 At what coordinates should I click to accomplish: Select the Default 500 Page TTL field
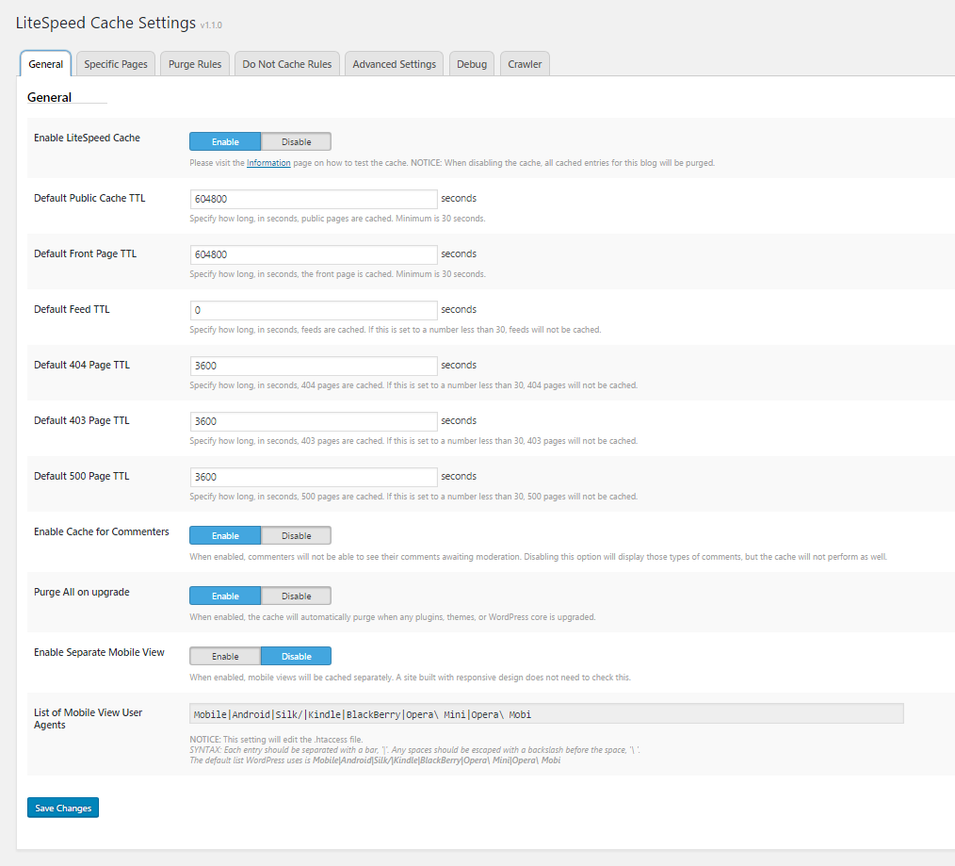(x=314, y=477)
